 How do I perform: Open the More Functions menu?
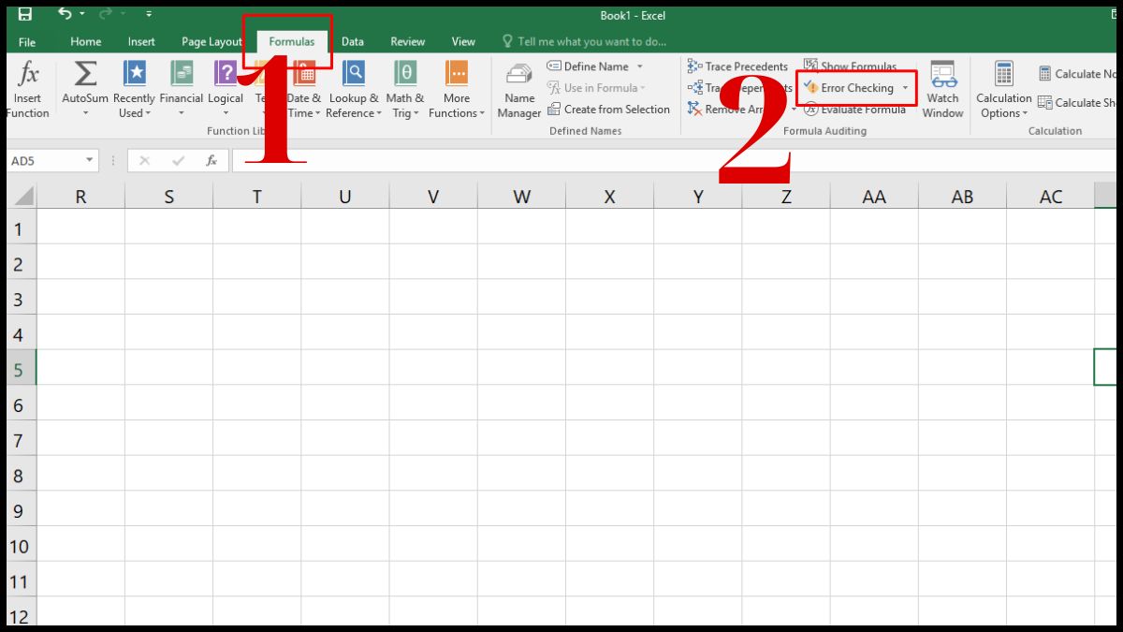tap(457, 90)
